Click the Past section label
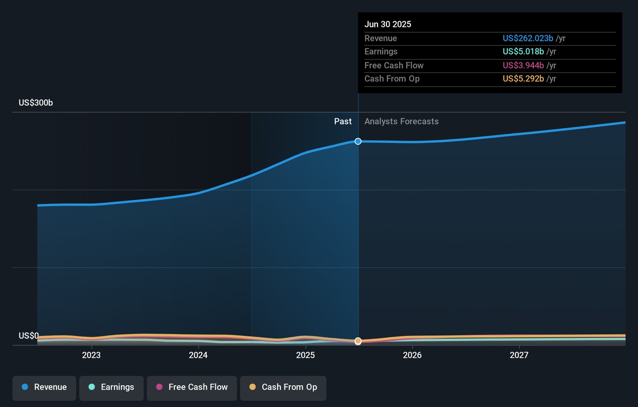 (x=342, y=121)
